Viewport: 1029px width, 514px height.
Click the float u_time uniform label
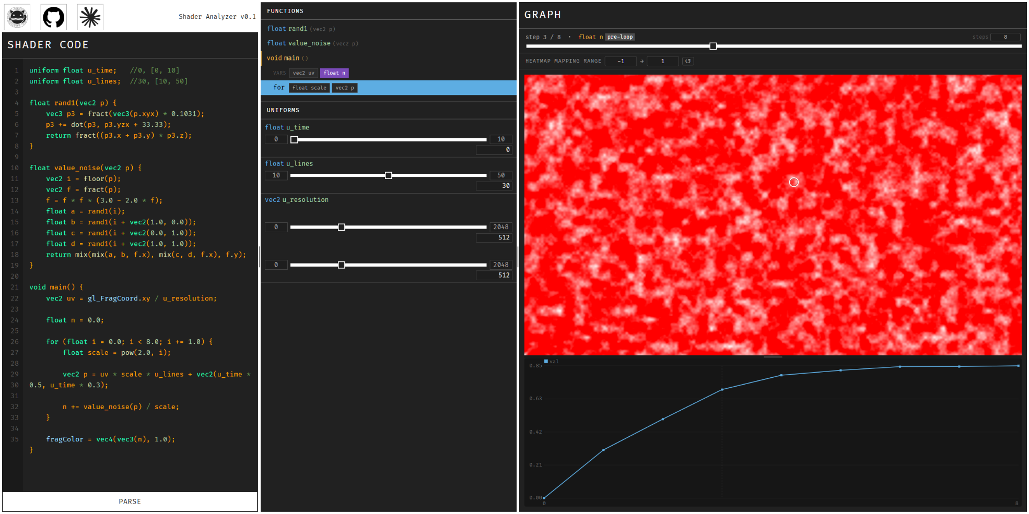click(x=287, y=127)
